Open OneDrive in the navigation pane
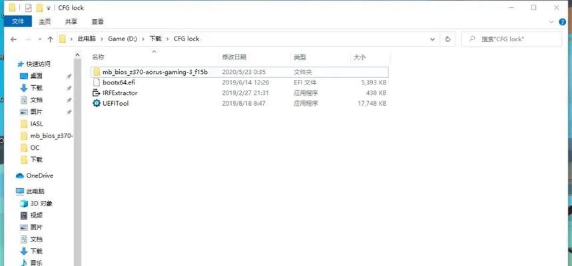 [x=39, y=176]
